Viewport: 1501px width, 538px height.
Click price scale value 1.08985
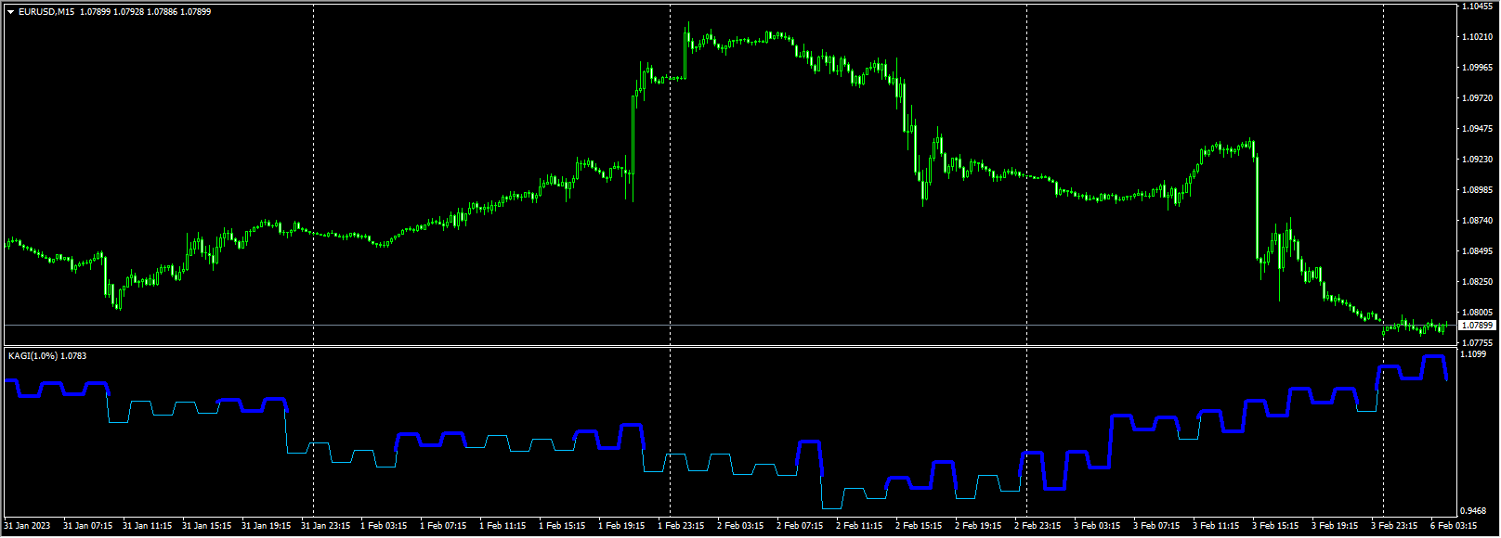tap(1477, 190)
